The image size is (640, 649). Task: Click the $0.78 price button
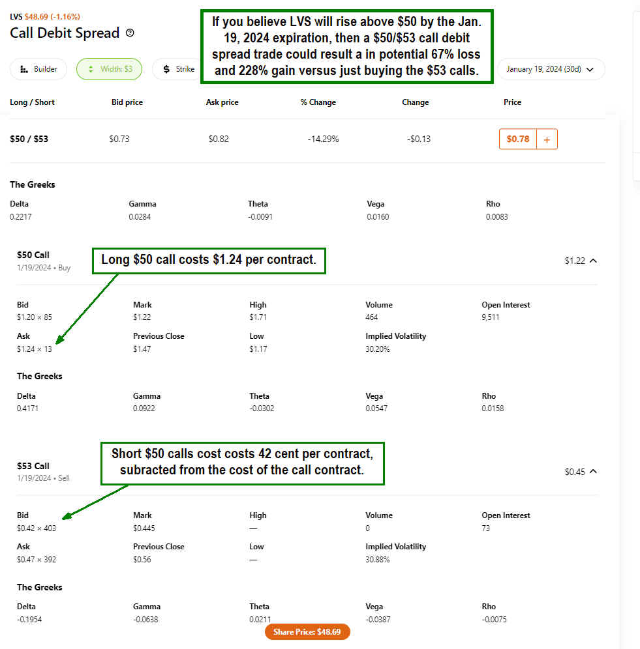(x=518, y=139)
